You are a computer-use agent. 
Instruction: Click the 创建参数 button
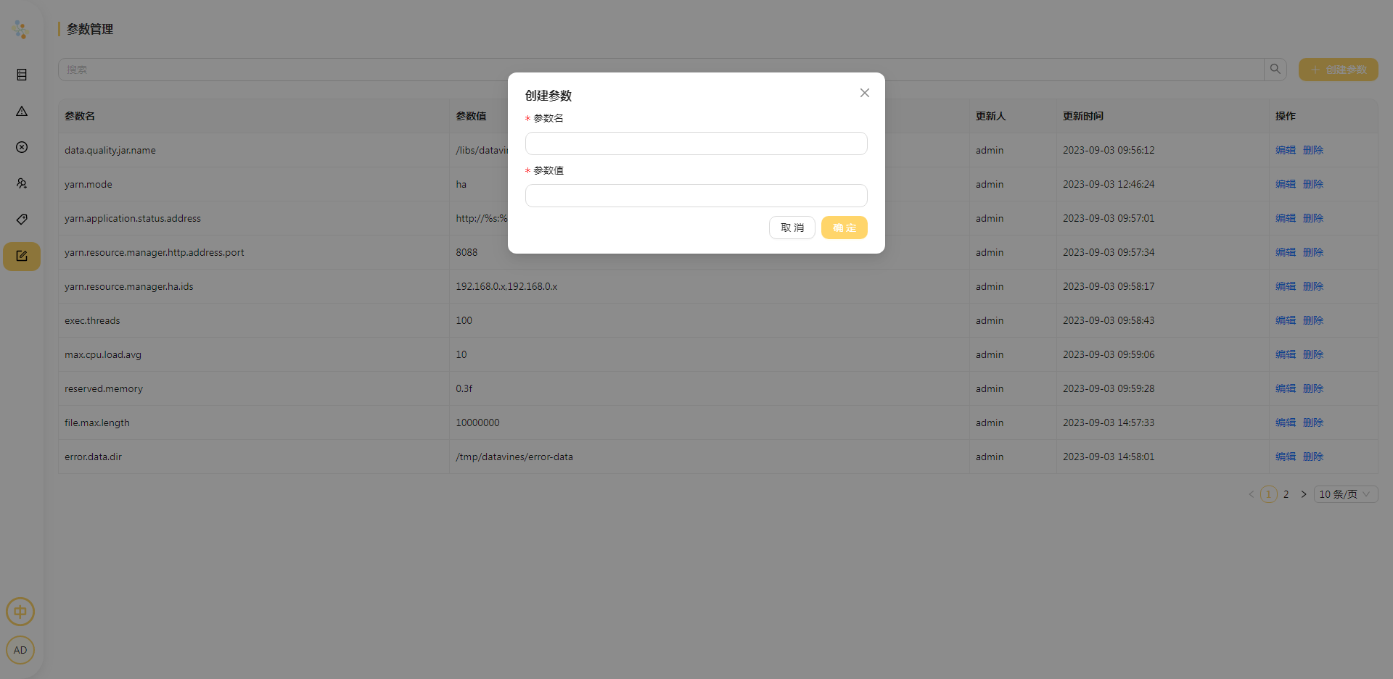coord(1339,70)
